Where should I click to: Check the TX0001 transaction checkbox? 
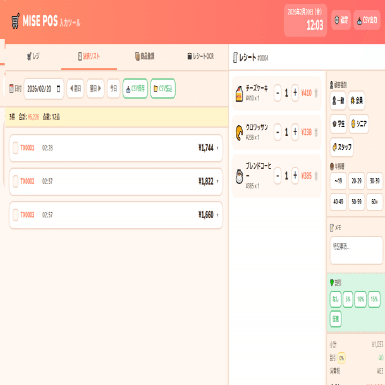[x=15, y=148]
